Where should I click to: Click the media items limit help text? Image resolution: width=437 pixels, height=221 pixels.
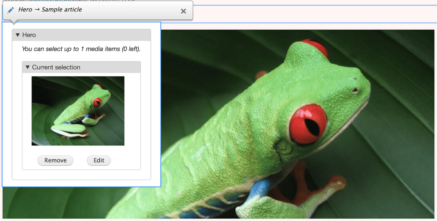(81, 49)
